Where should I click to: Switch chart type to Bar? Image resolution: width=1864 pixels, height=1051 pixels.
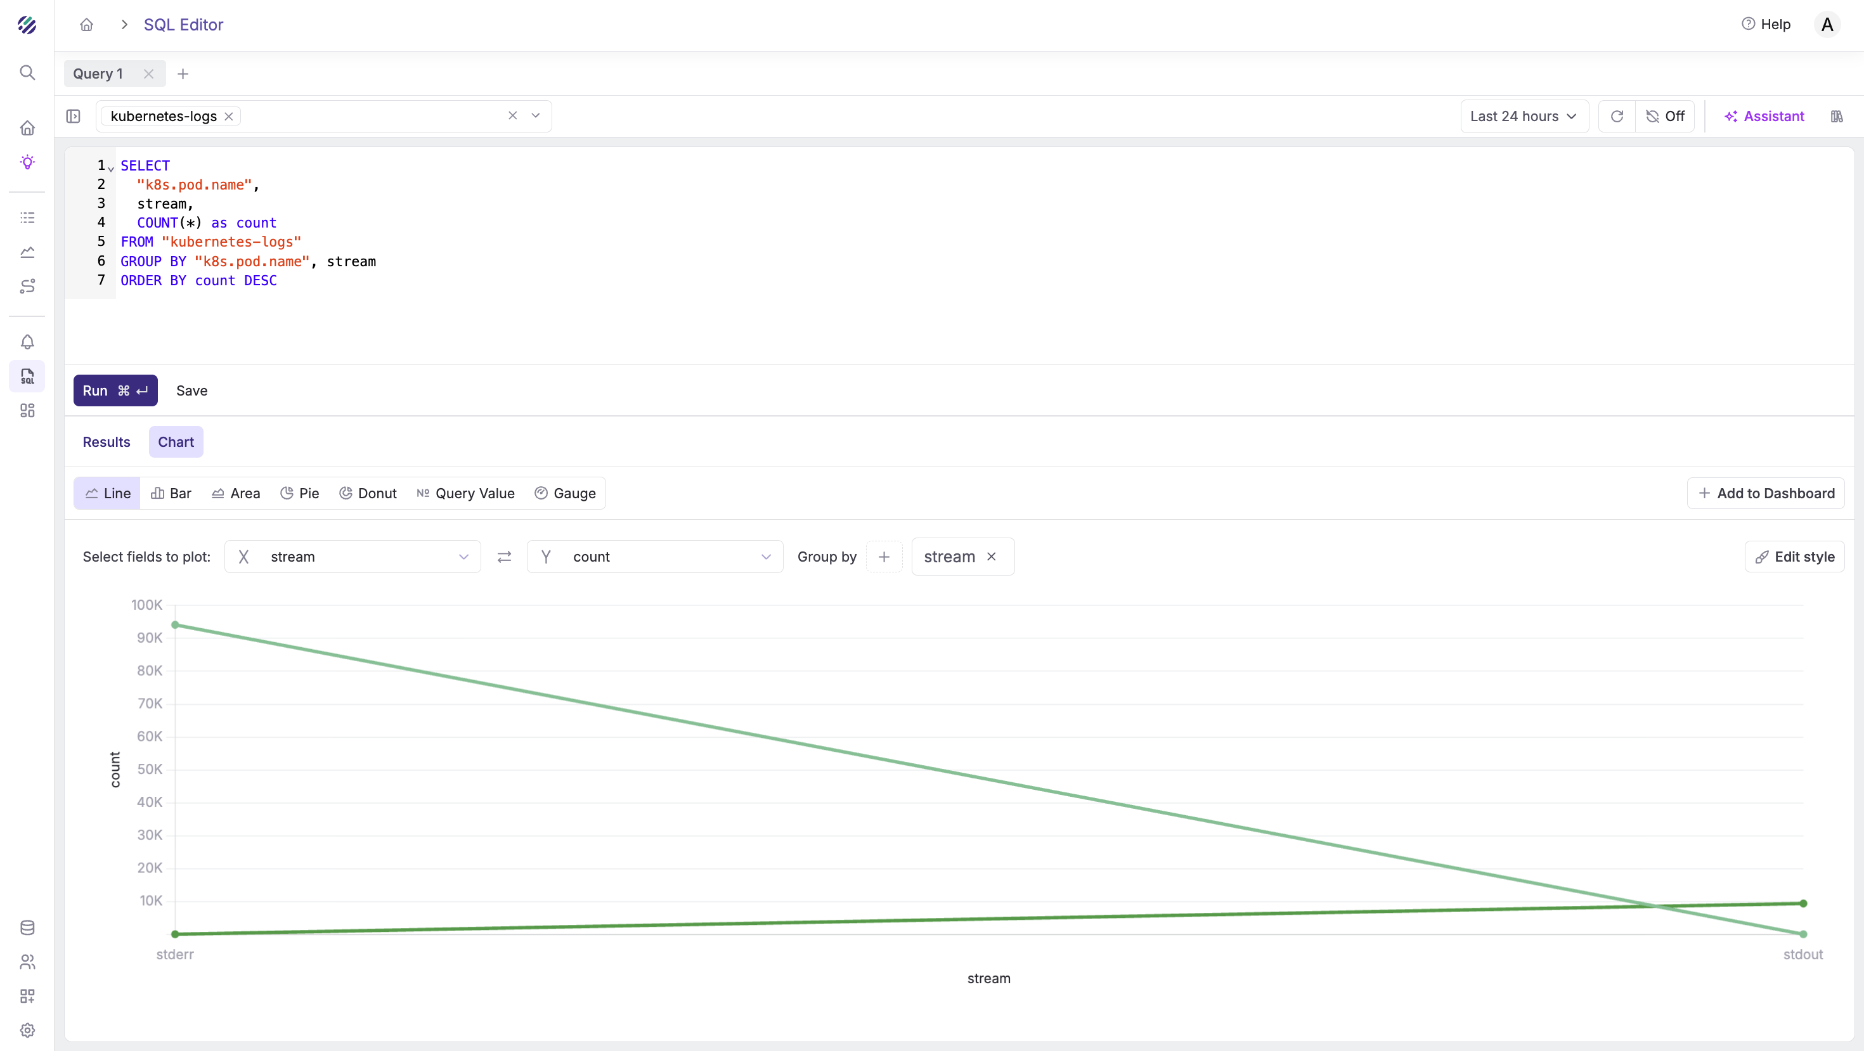(171, 493)
